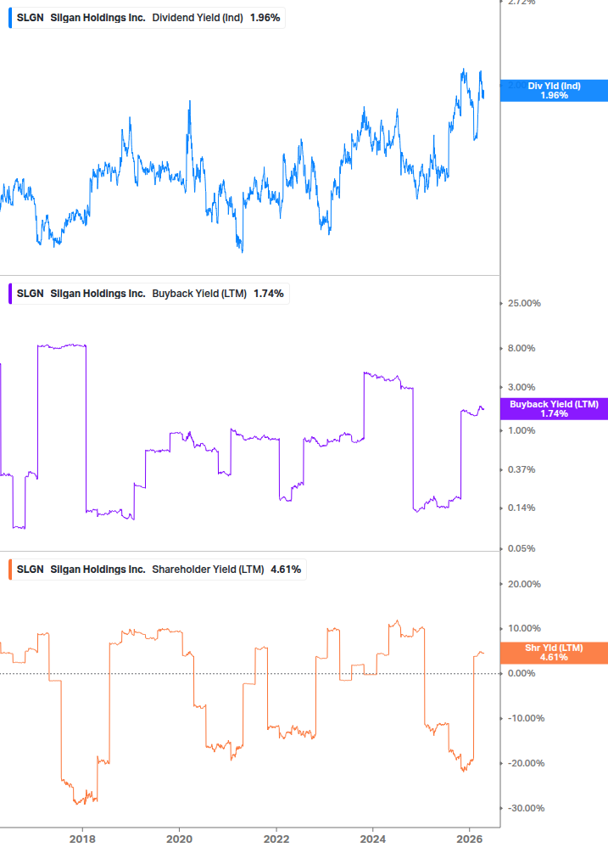Click the SLGN ticker in the Shareholder Yield legend
This screenshot has width=608, height=853.
coord(30,570)
